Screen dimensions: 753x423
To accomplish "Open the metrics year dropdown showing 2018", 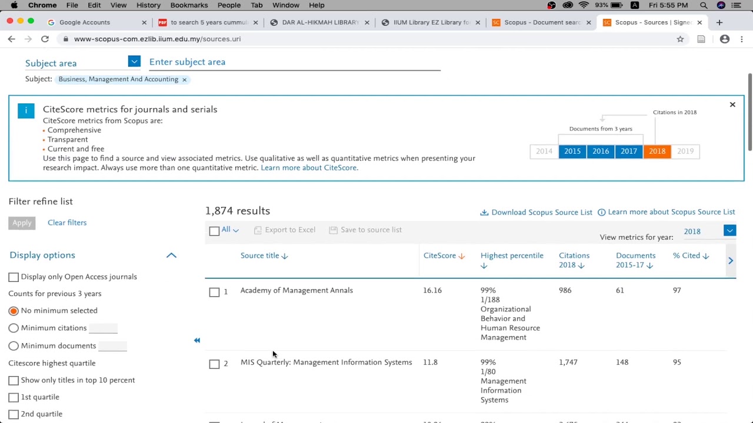I will pos(729,231).
